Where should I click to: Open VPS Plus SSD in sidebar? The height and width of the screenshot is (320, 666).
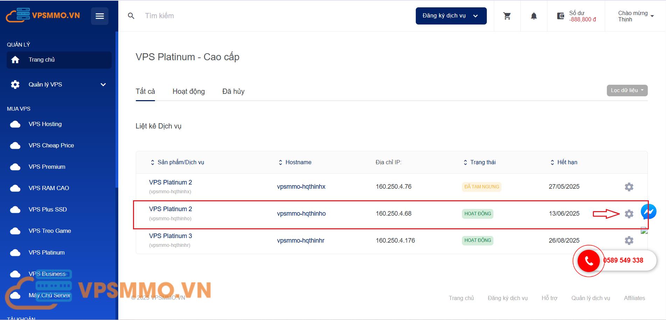pyautogui.click(x=48, y=209)
